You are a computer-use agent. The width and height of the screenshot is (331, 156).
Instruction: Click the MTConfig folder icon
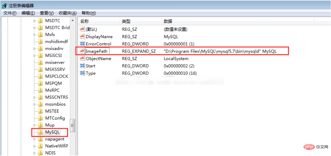coord(40,118)
